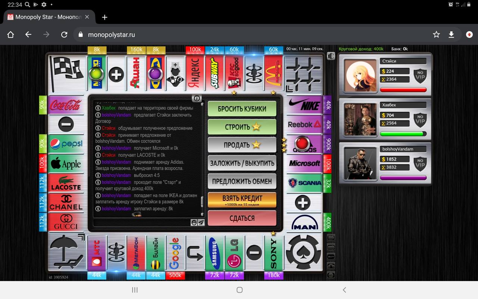Select the Chanel property cell
Screen dimensions: 478x299
[x=66, y=202]
